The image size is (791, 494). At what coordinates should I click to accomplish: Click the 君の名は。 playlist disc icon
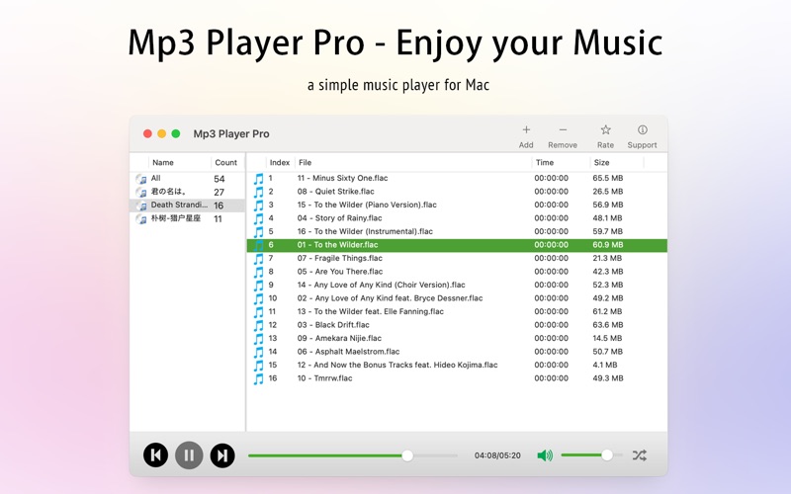click(x=141, y=192)
